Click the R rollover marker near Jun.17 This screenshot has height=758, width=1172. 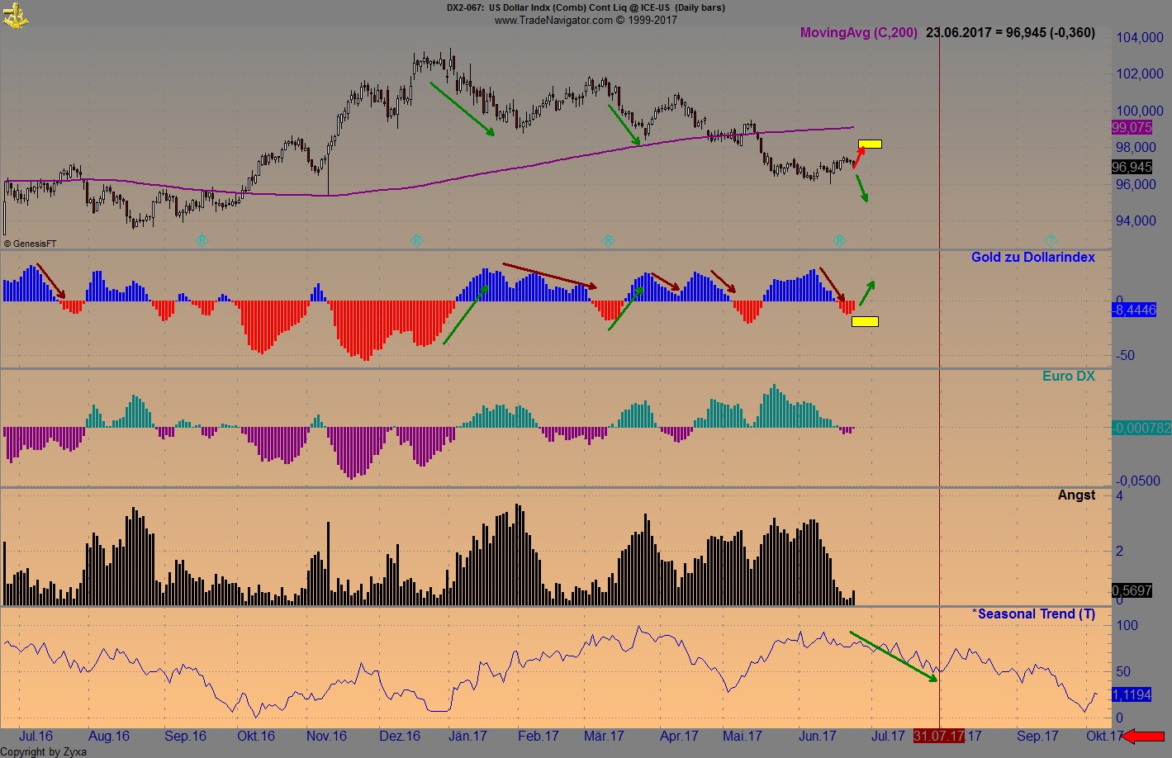839,240
